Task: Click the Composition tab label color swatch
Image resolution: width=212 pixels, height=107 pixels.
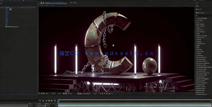Action: (41, 2)
